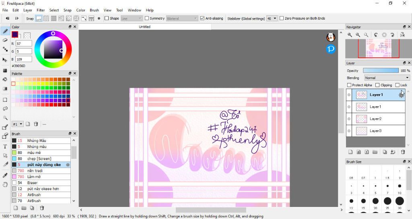Open the Stabilizer value dropdown
412x219 pixels.
click(272, 18)
